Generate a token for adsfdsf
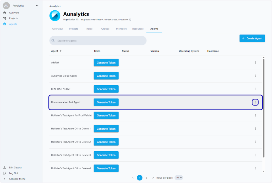Screen dimensions: 272x183 coord(106,63)
